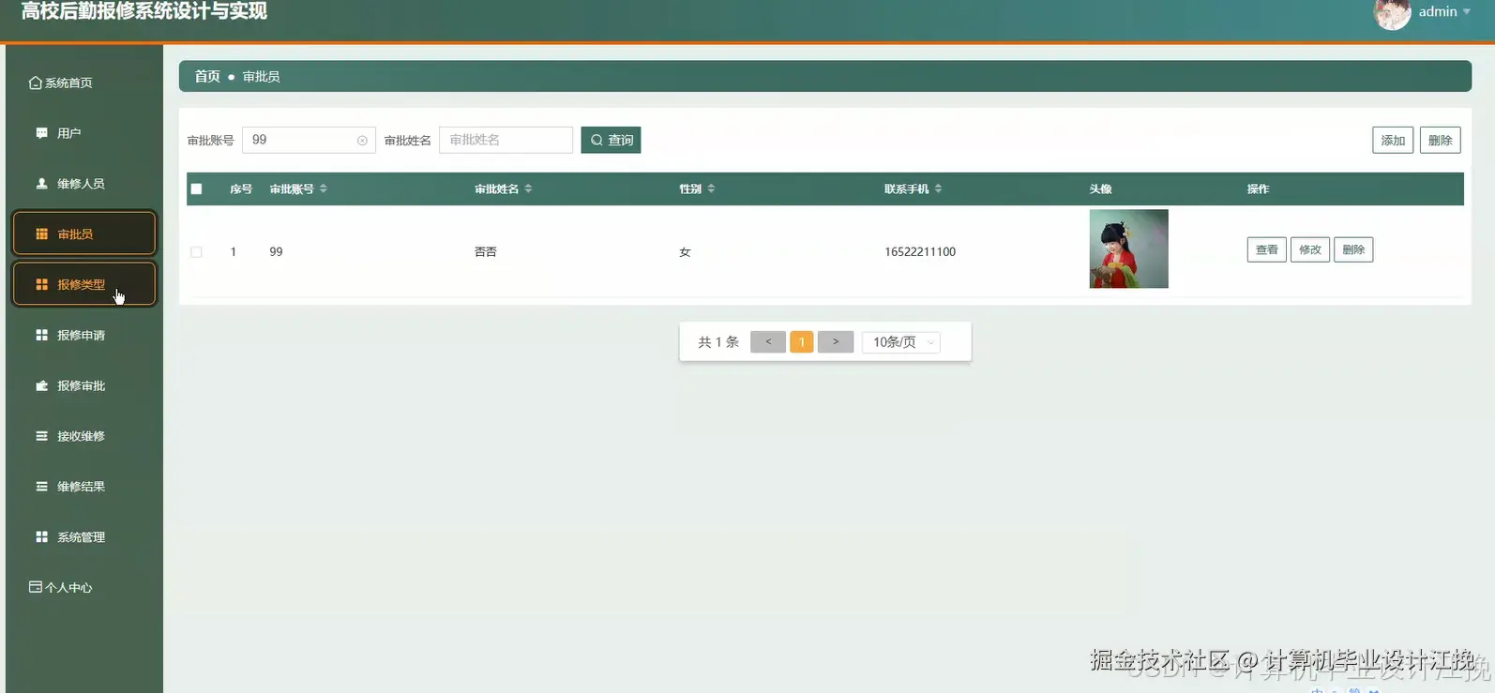
Task: Click the icon beside 报修审批
Action: point(41,385)
